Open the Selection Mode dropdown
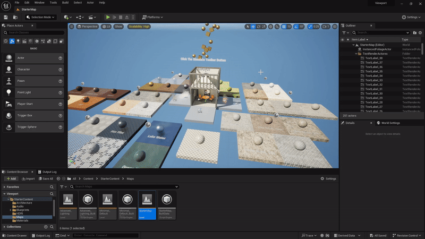The image size is (425, 239). click(x=41, y=17)
